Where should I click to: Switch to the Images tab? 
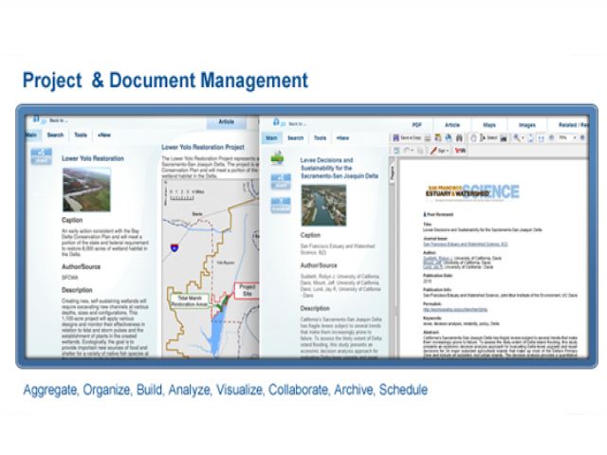coord(527,125)
